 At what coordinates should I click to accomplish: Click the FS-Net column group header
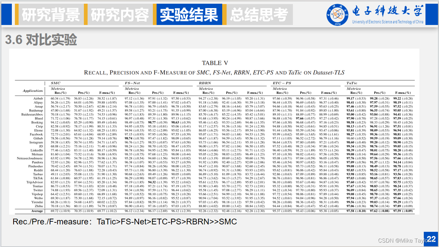pos(132,83)
